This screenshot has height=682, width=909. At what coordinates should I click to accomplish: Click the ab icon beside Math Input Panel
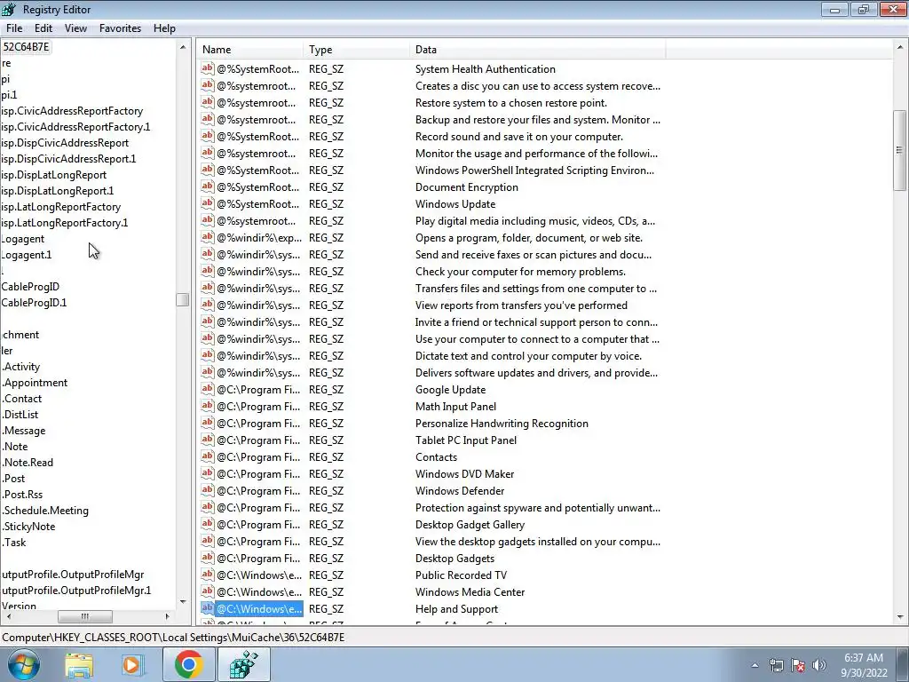pos(208,406)
